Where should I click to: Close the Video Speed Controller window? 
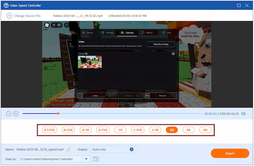click(247, 5)
